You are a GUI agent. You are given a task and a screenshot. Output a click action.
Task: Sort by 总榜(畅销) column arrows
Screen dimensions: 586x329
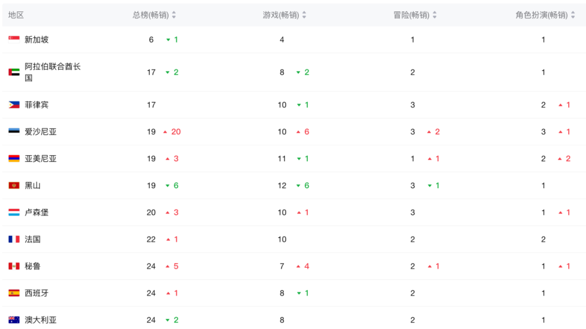pos(174,15)
